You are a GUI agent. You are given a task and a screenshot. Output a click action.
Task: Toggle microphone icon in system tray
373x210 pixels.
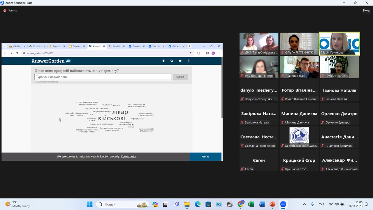point(312,204)
